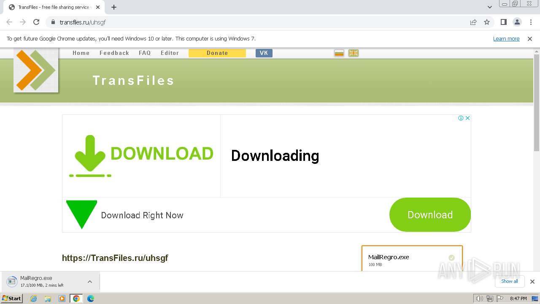
Task: Open the Chrome profile avatar
Action: click(517, 22)
